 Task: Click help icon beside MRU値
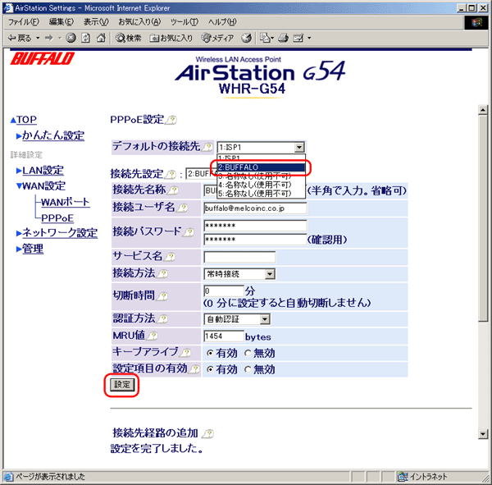coord(153,336)
